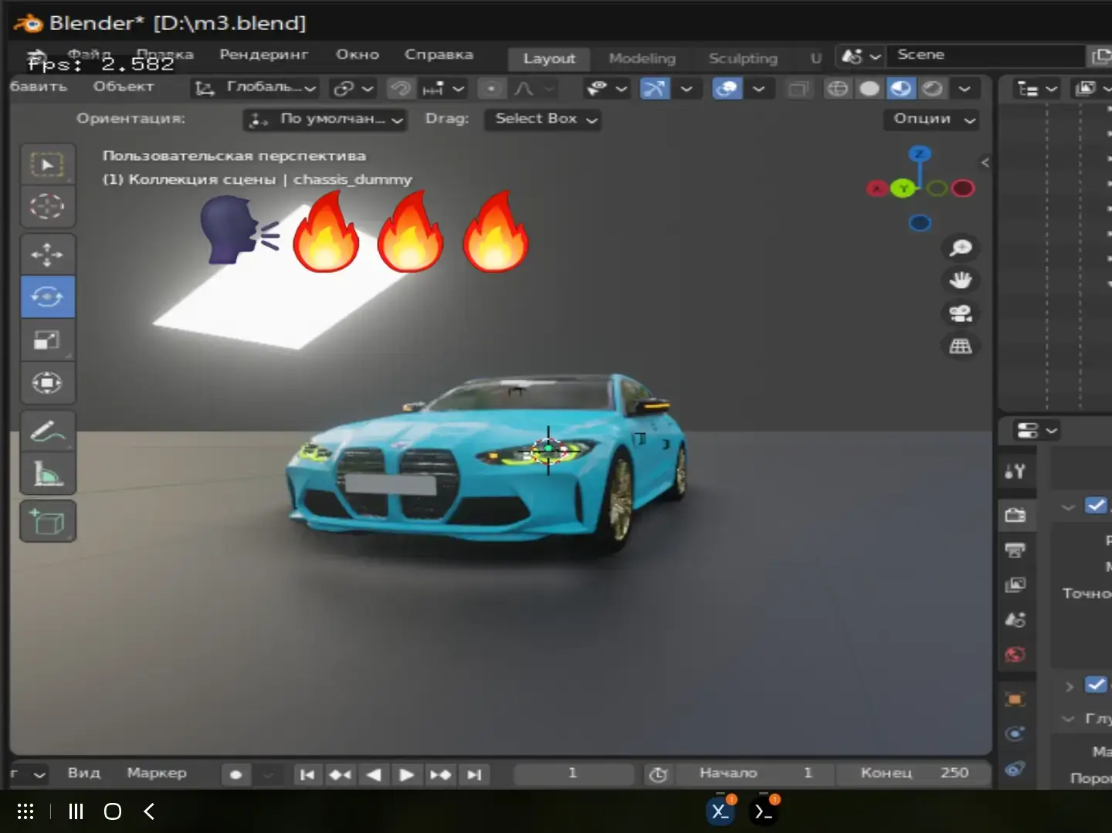Open timeline Вид menu

click(x=83, y=773)
